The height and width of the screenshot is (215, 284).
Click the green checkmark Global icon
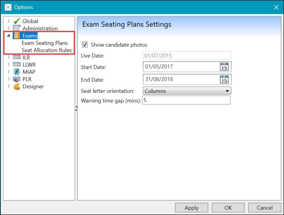pos(17,21)
